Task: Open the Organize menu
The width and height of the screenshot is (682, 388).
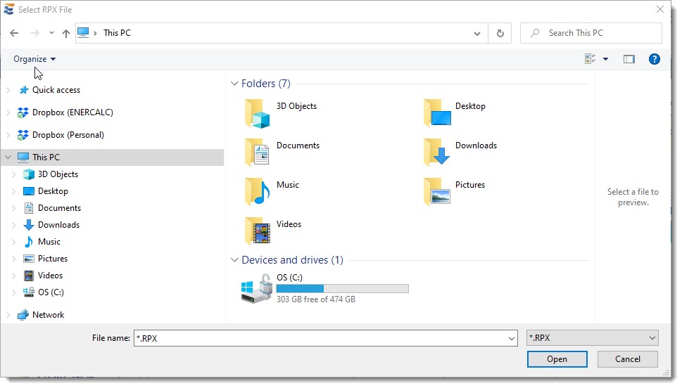Action: point(34,59)
